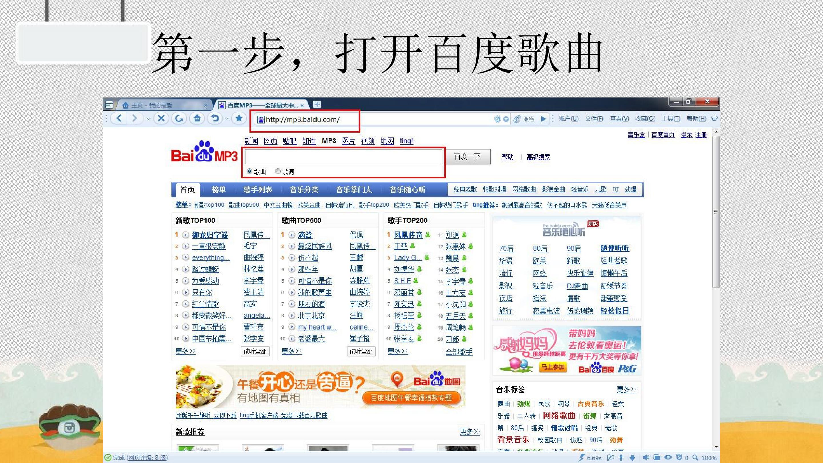The width and height of the screenshot is (823, 463).
Task: Click the refresh page icon
Action: tap(179, 119)
